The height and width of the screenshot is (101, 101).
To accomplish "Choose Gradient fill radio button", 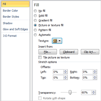I will (35, 20).
